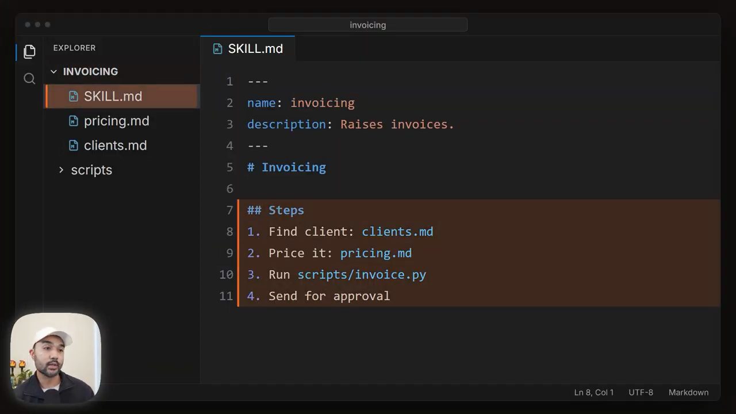Click 'Send for approval' on line 11
The image size is (736, 414).
(x=329, y=296)
